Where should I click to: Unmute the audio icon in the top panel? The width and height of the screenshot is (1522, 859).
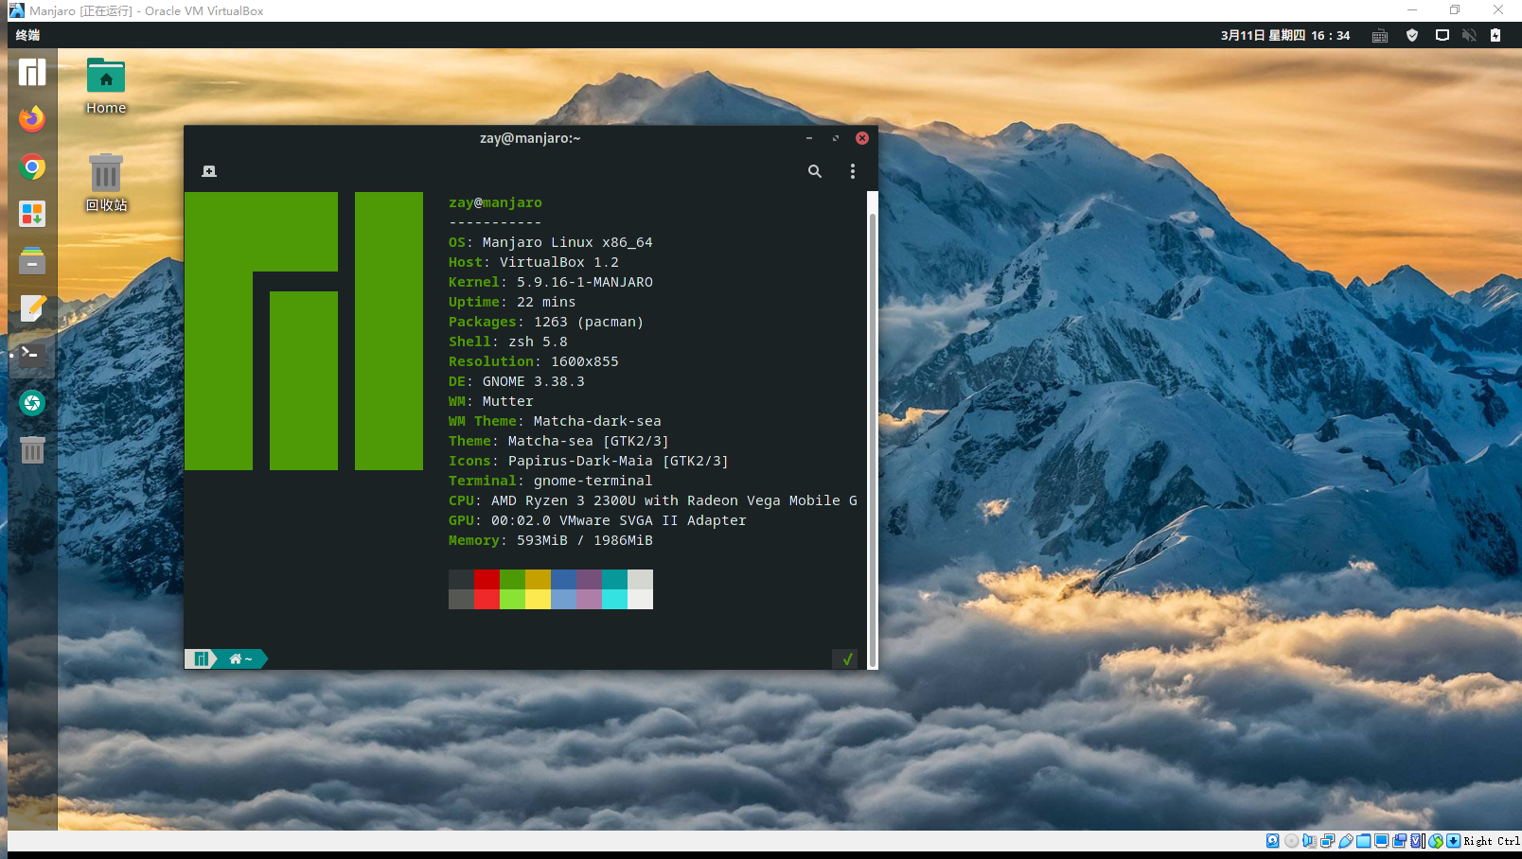(1469, 35)
